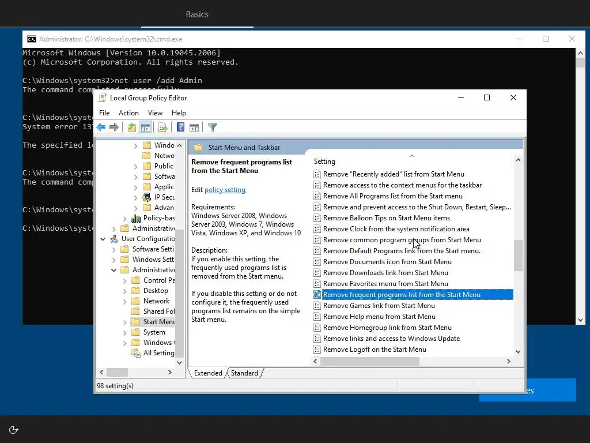The width and height of the screenshot is (590, 443).
Task: Select the Basics tab at top
Action: click(x=197, y=14)
